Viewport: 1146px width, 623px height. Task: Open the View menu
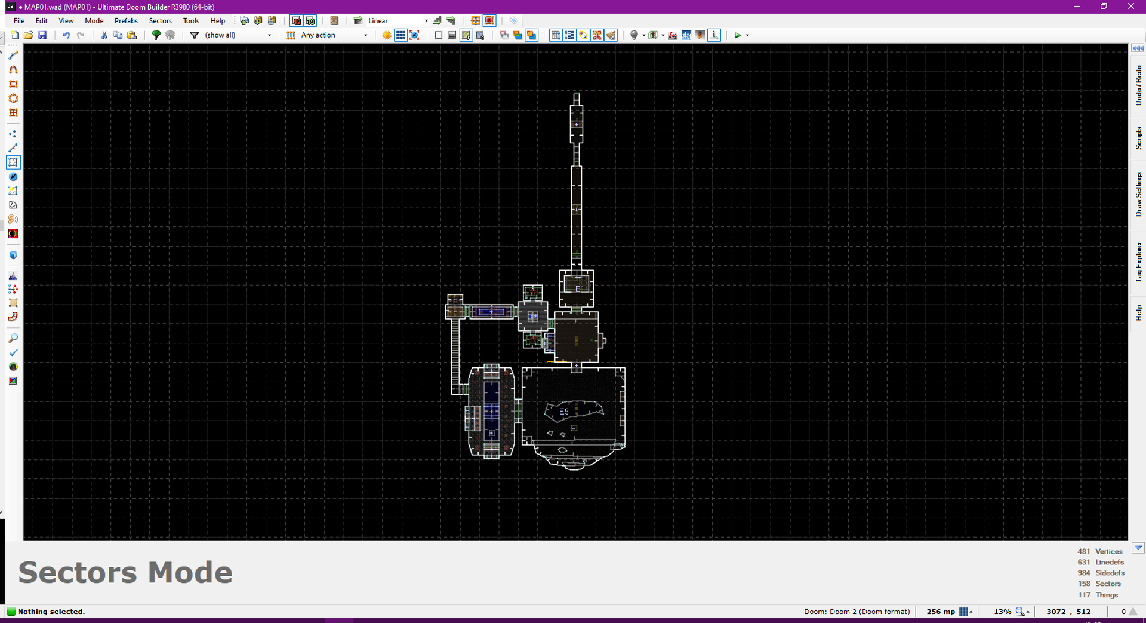point(66,21)
